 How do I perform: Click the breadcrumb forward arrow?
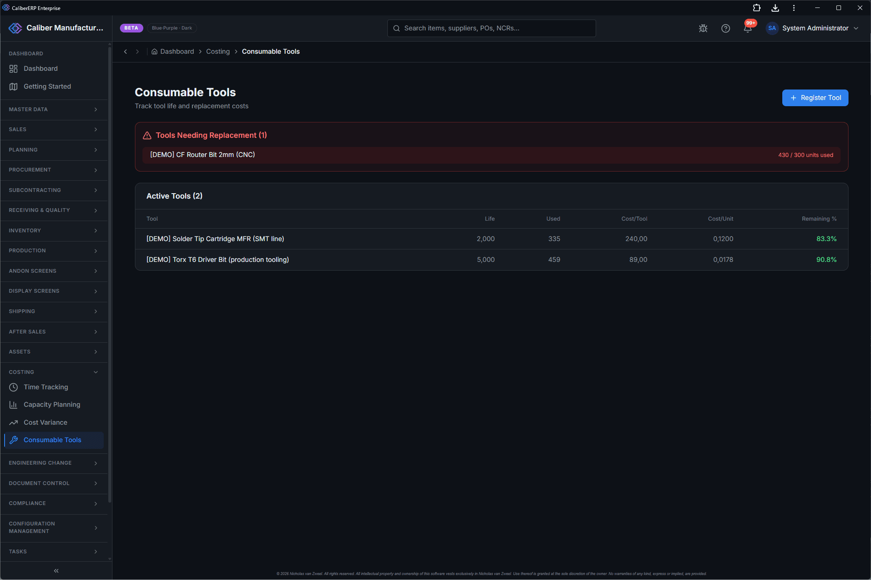tap(137, 52)
